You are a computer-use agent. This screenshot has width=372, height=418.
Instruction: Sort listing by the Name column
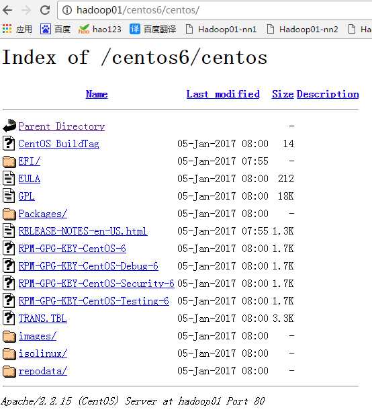(97, 94)
